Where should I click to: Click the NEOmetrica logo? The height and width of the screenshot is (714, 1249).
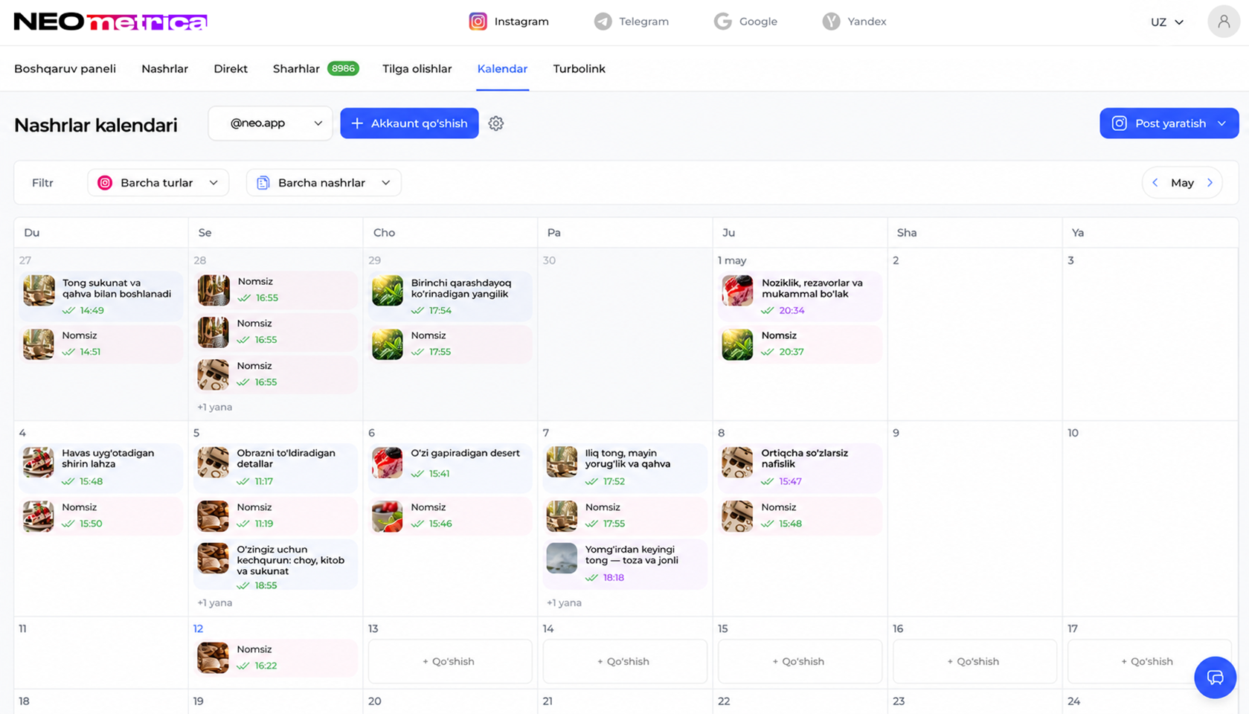[110, 22]
